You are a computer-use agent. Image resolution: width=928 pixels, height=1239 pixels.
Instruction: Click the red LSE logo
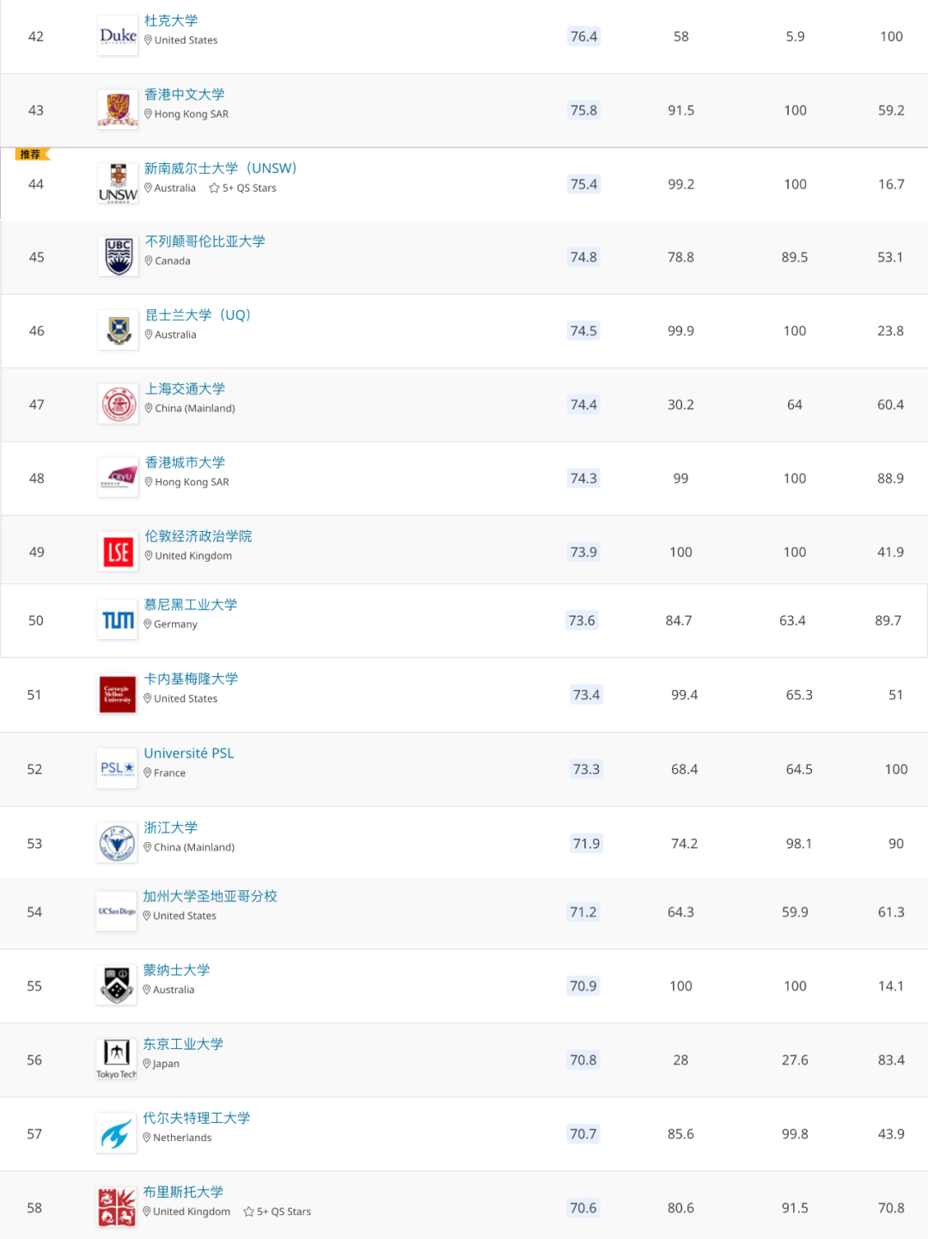119,552
